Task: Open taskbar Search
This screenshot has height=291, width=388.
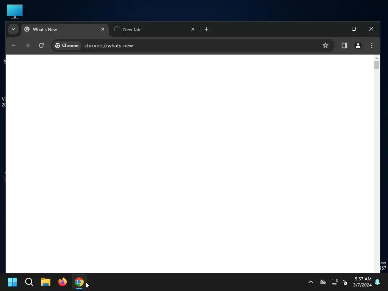Action: (29, 282)
